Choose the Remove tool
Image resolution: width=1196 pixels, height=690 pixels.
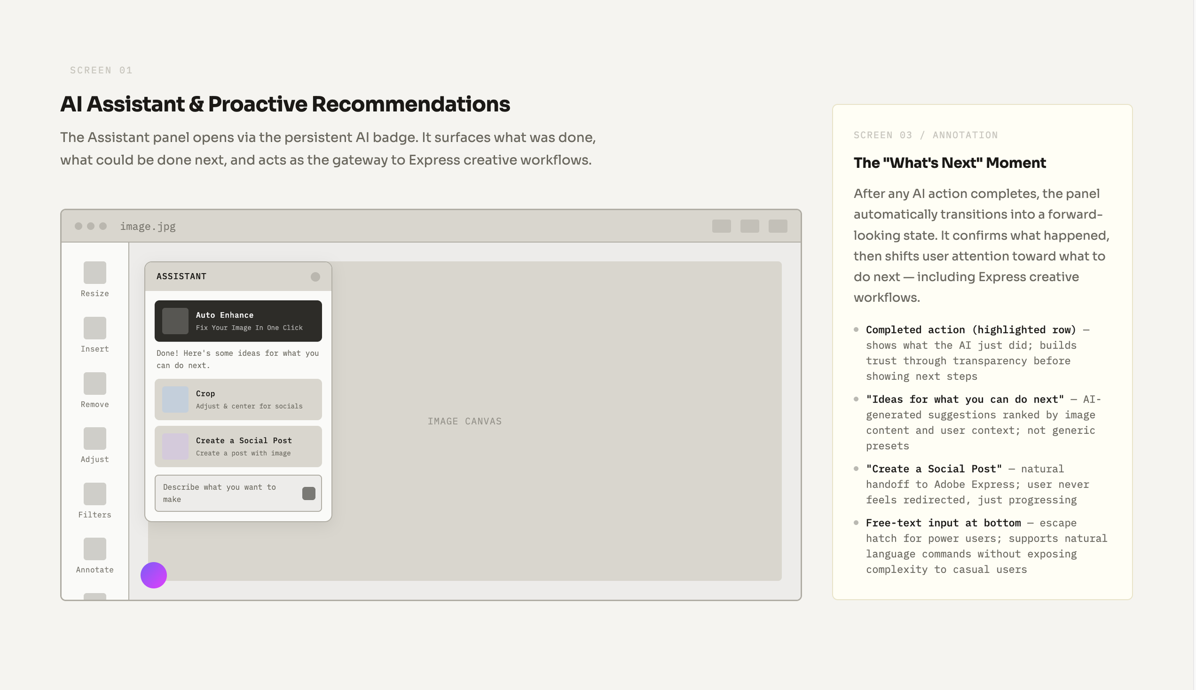coord(94,383)
